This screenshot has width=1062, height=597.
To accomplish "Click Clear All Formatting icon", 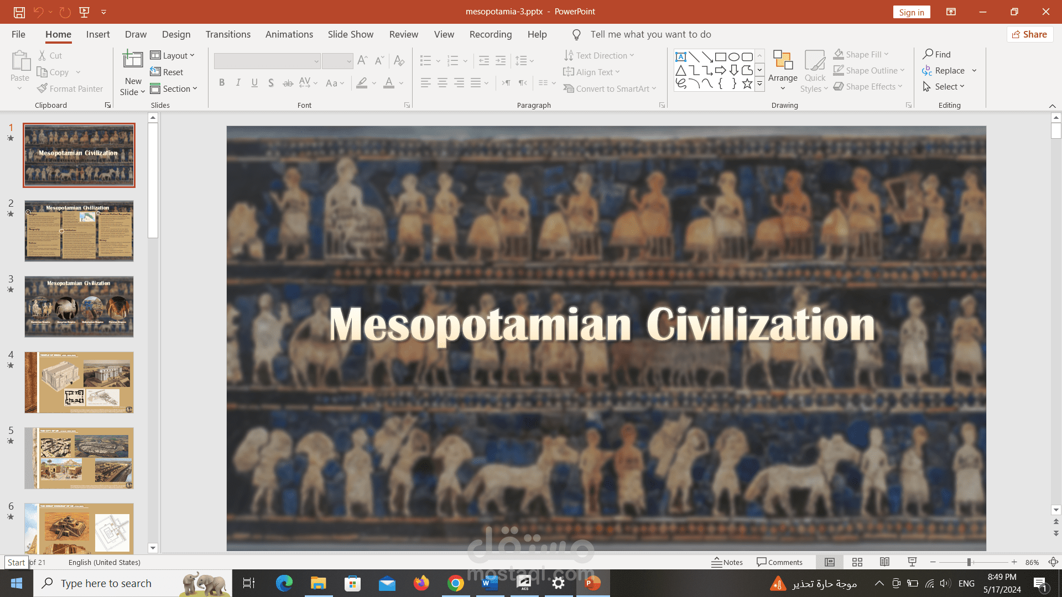I will tap(399, 60).
